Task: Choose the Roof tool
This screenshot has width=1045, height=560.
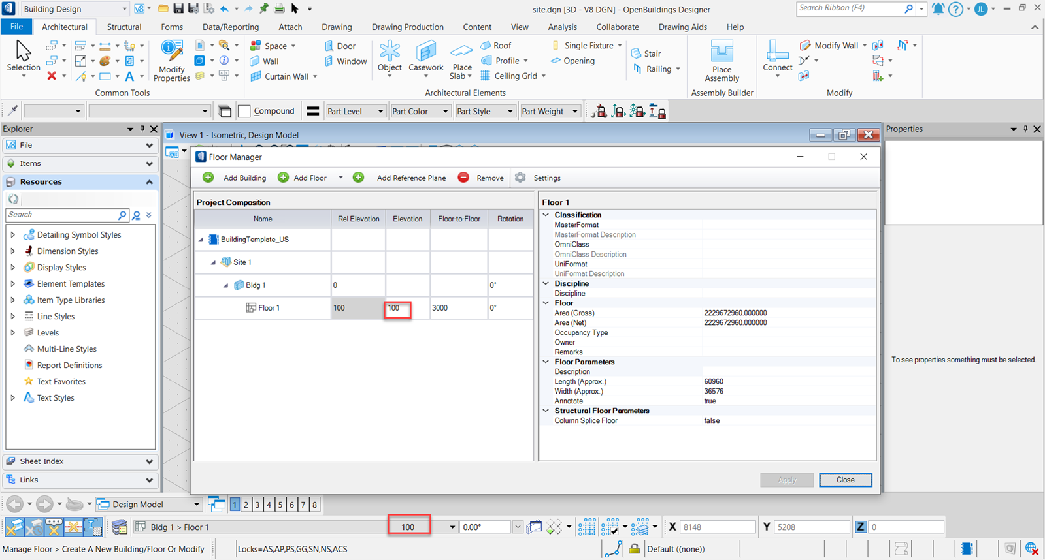Action: pos(496,45)
